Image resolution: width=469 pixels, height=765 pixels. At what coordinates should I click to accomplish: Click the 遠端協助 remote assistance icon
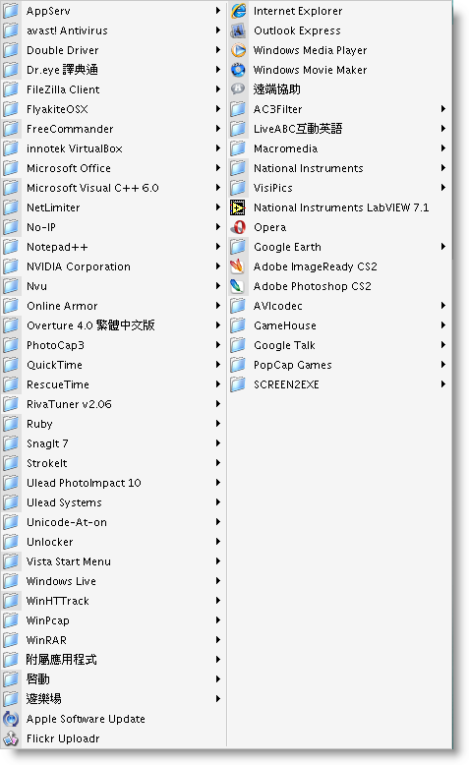(x=238, y=89)
